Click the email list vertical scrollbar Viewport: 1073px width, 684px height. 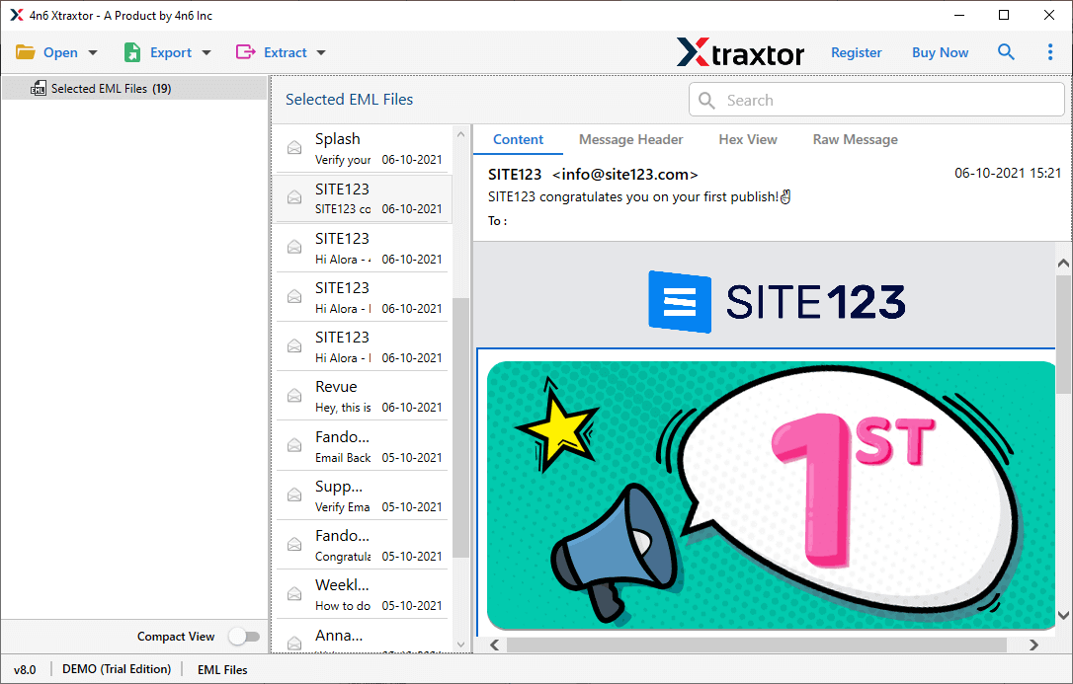point(460,424)
